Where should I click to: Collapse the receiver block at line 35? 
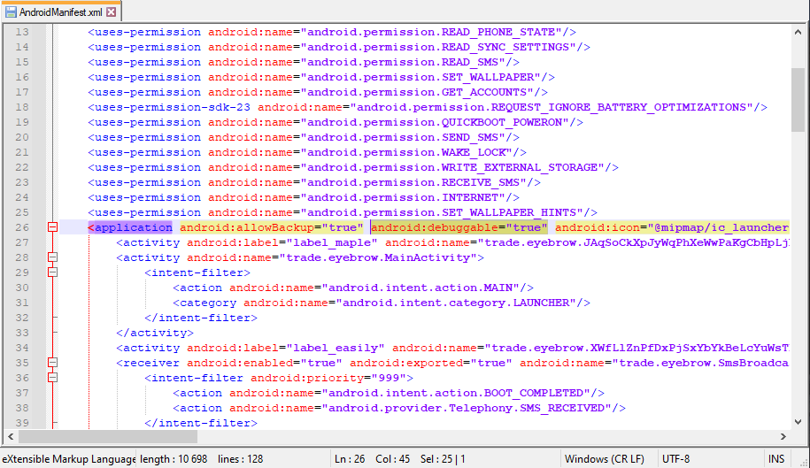tap(52, 363)
